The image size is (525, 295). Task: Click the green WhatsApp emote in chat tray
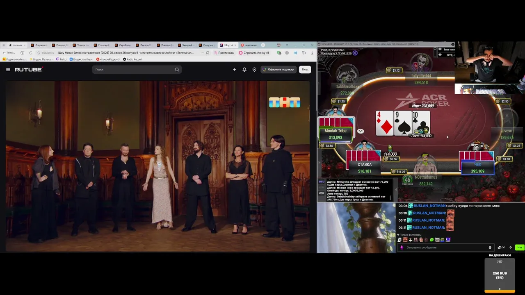tap(431, 240)
